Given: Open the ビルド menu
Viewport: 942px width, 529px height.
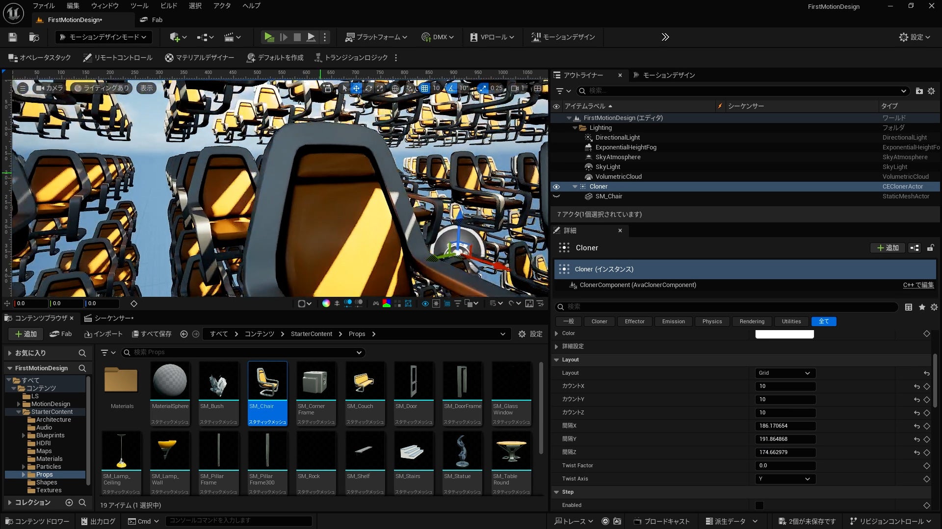Looking at the screenshot, I should (168, 6).
